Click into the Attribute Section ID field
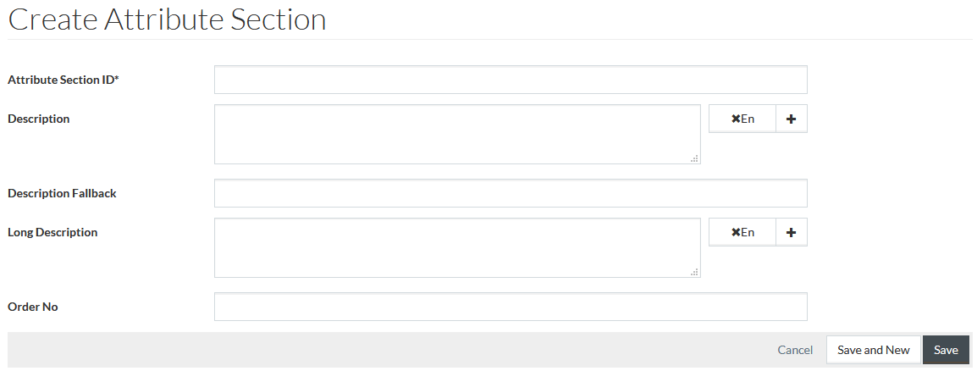The image size is (977, 371). coord(511,80)
